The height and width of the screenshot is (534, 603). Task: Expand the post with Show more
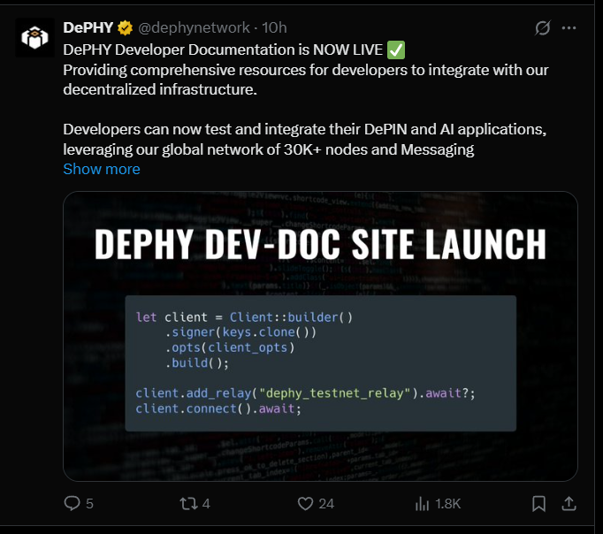[102, 169]
